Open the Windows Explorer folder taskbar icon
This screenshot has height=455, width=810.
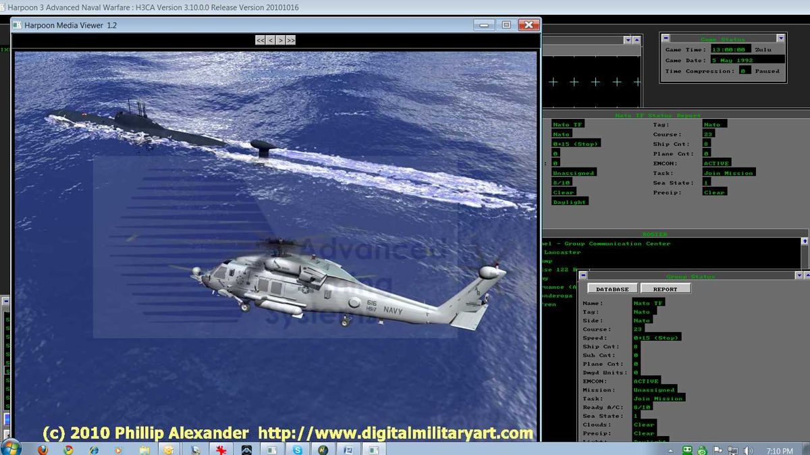pos(144,449)
